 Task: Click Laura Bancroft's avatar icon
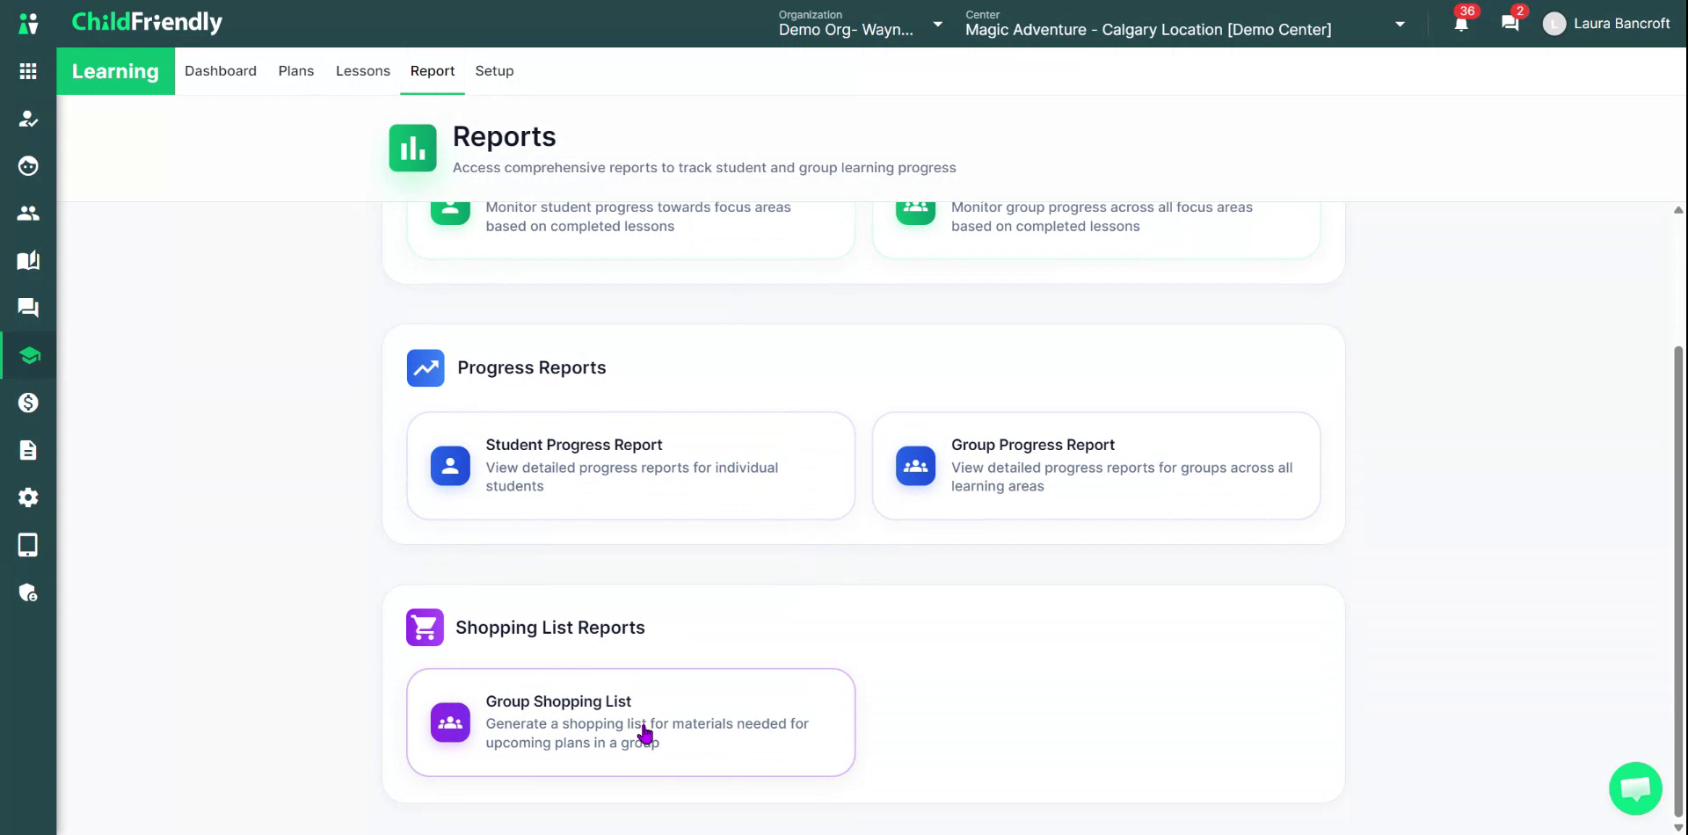point(1554,24)
